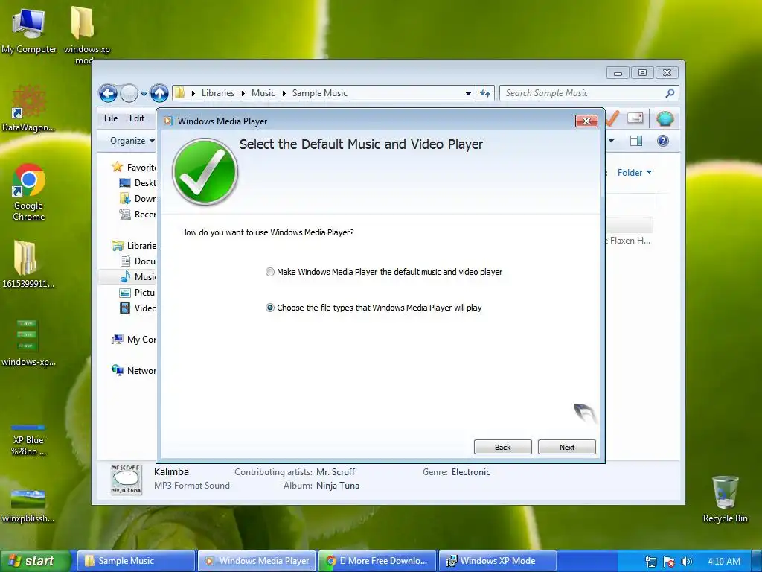Switch to More Free Downloads Chrome taskbar button
Viewport: 762px width, 572px height.
(377, 561)
